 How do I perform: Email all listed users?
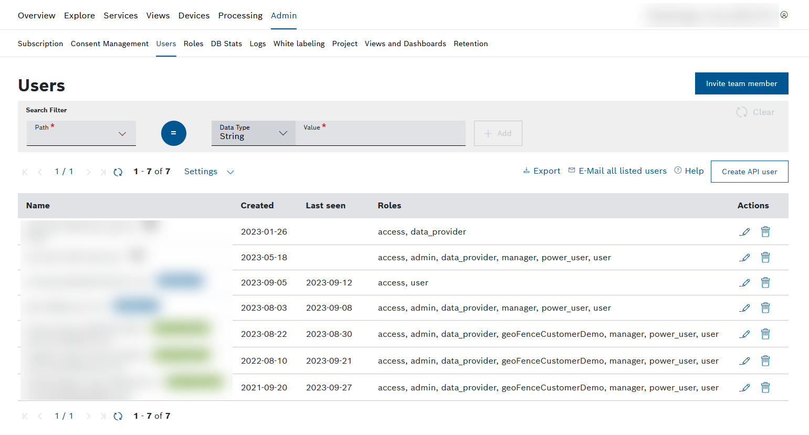[617, 171]
